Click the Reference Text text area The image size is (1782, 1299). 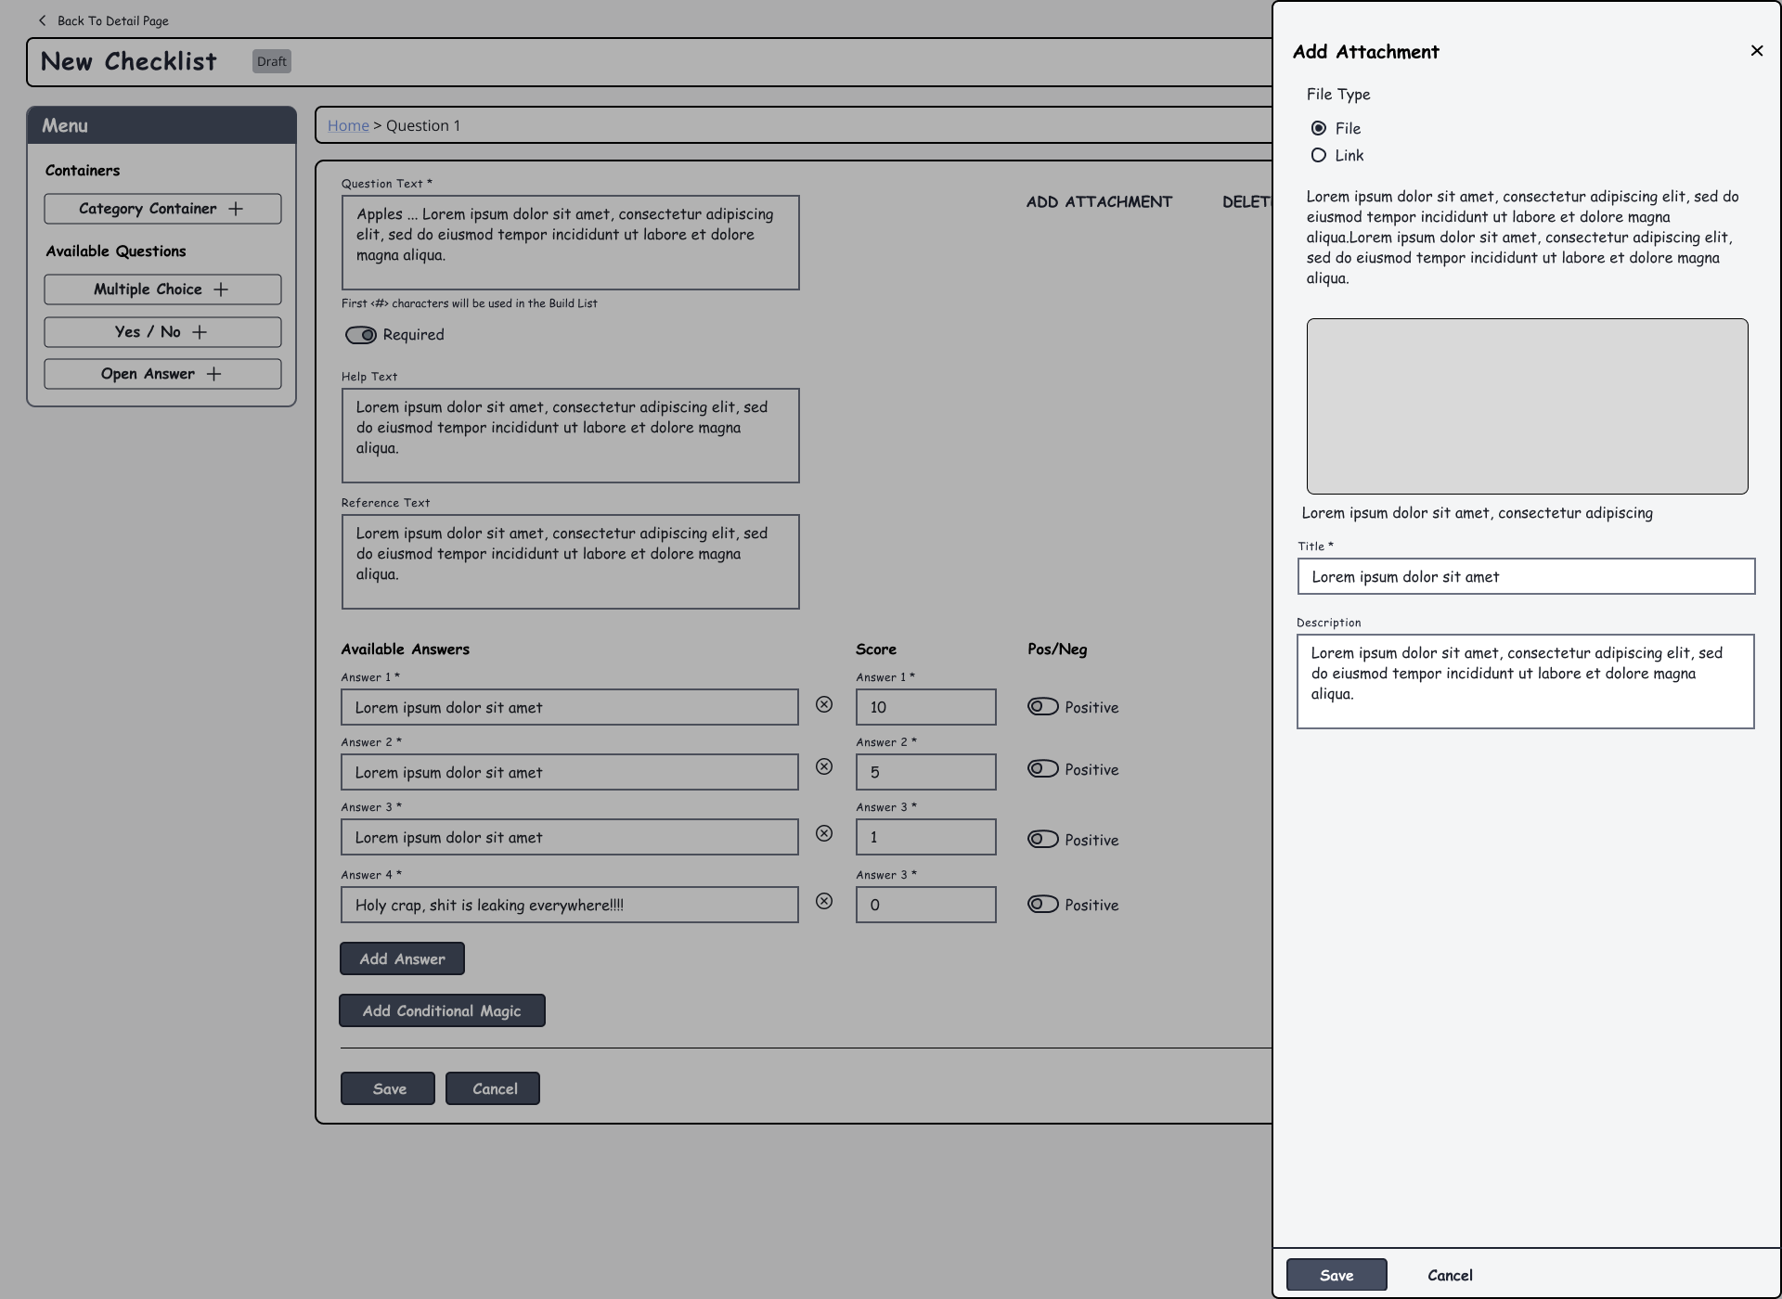(570, 561)
